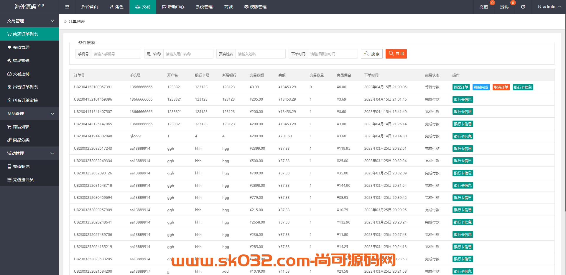Image resolution: width=566 pixels, height=275 pixels.
Task: Click 银行卡信息 for order UB2304141914302048
Action: coord(463,136)
